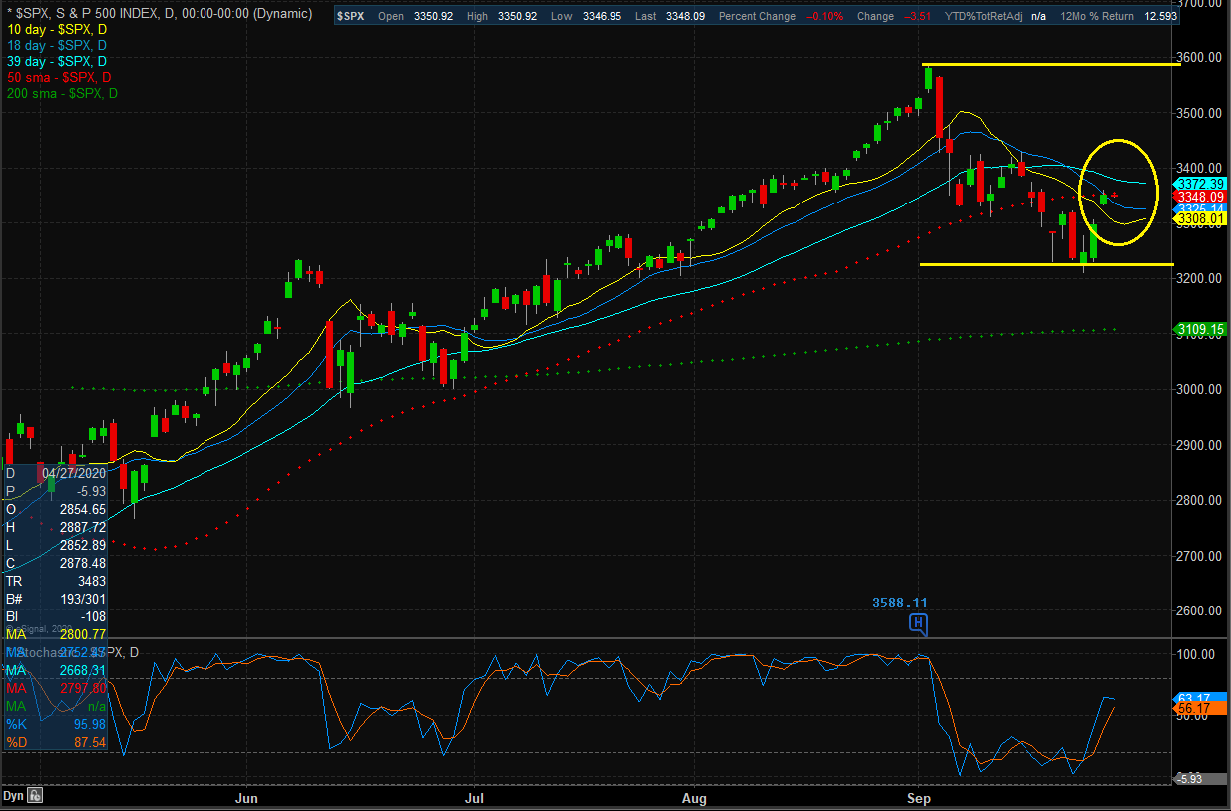This screenshot has height=811, width=1231.
Task: Click the 3308.01 yellow price axis label
Action: point(1200,218)
